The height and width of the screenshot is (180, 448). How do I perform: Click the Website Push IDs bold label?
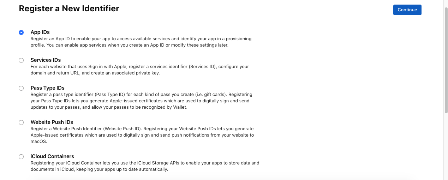pyautogui.click(x=52, y=122)
